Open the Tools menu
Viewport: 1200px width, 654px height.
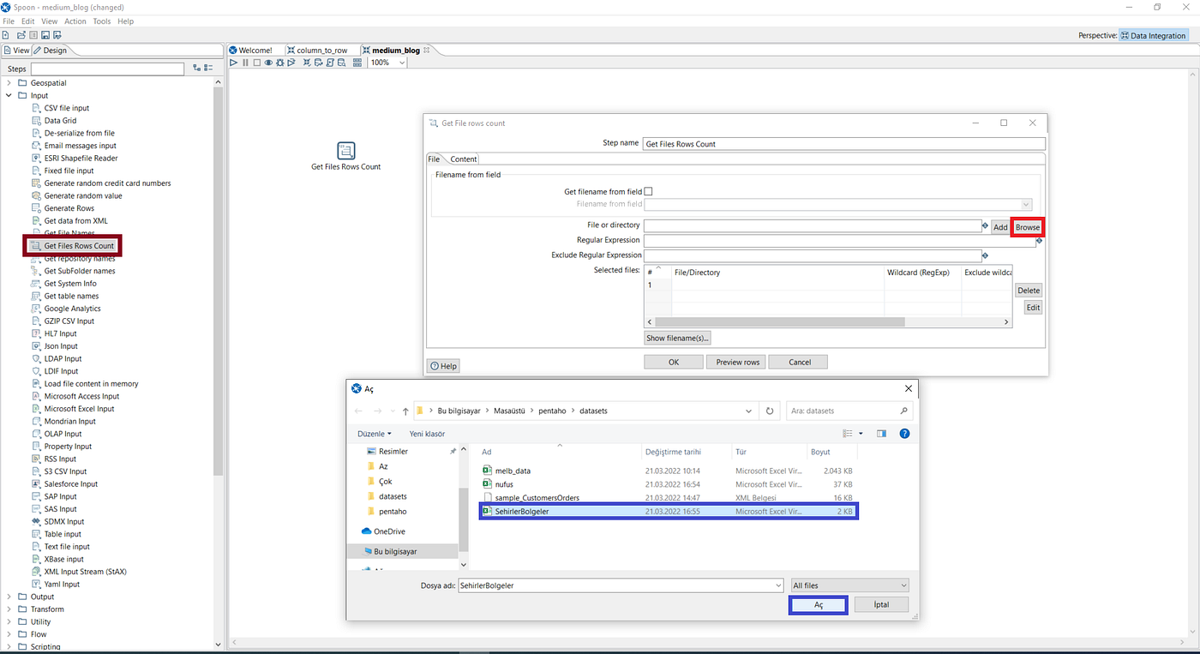[x=101, y=21]
